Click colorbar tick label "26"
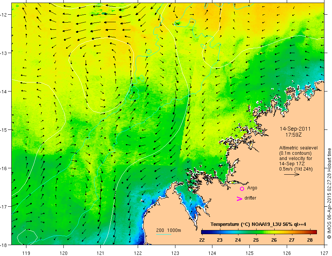Screen dimensions: 332x256 click(x=274, y=240)
